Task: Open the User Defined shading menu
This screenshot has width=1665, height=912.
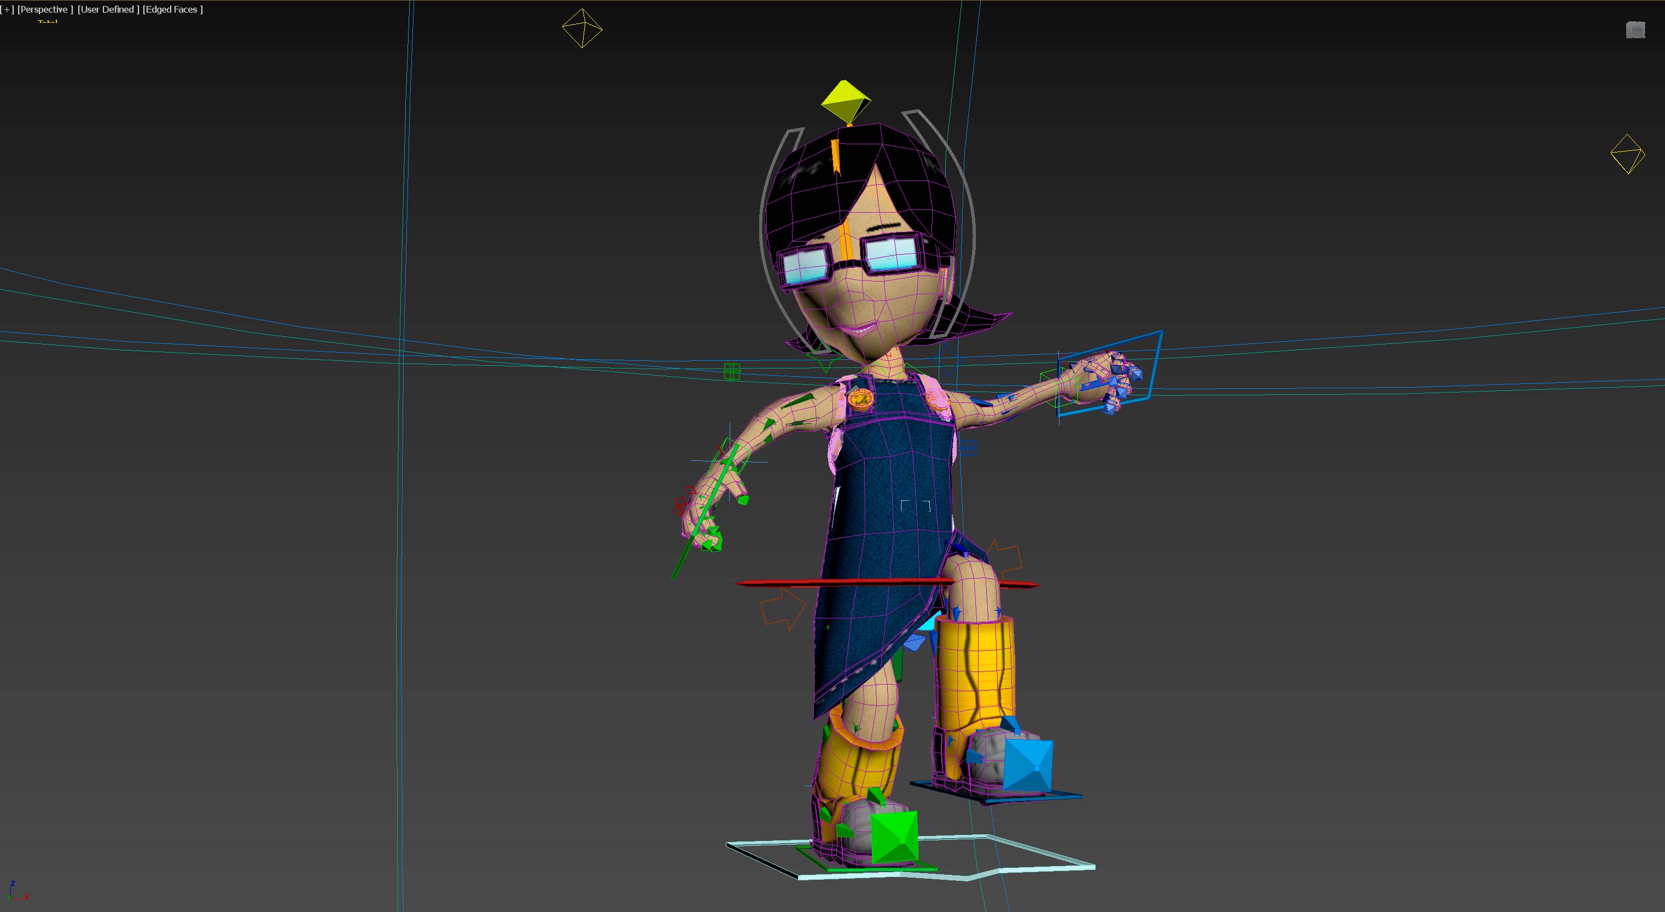Action: (x=108, y=9)
